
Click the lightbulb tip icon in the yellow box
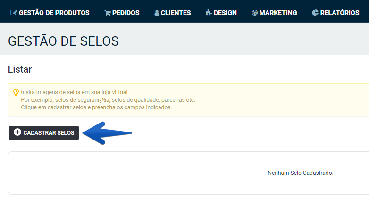tap(16, 92)
